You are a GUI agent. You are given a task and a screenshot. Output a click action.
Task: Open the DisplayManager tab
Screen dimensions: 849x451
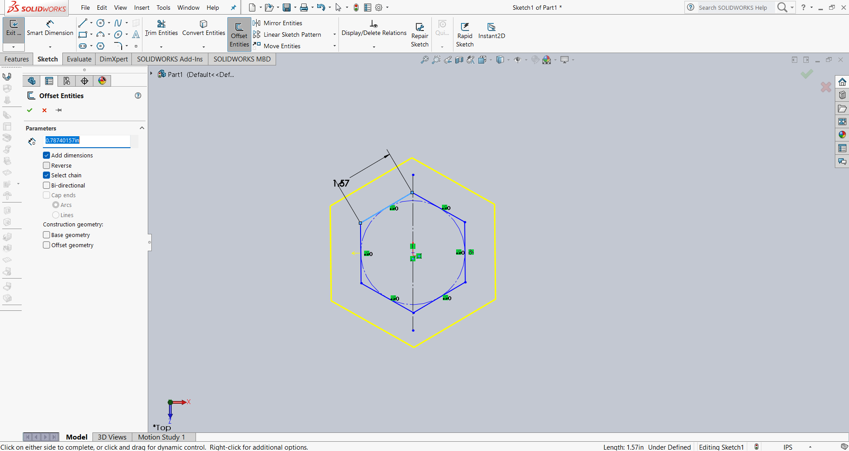pyautogui.click(x=102, y=81)
